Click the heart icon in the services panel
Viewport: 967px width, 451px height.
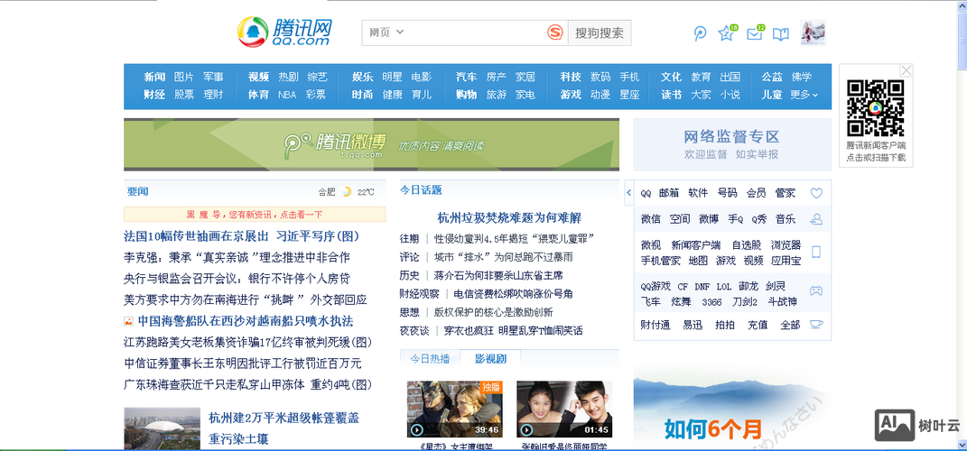816,193
